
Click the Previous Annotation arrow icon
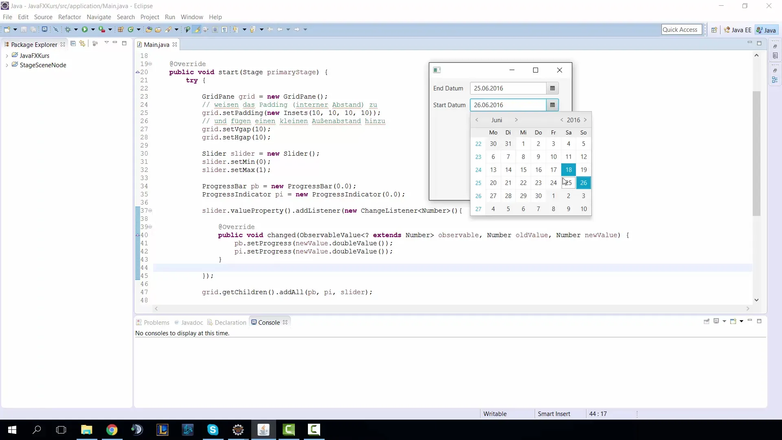pos(253,29)
